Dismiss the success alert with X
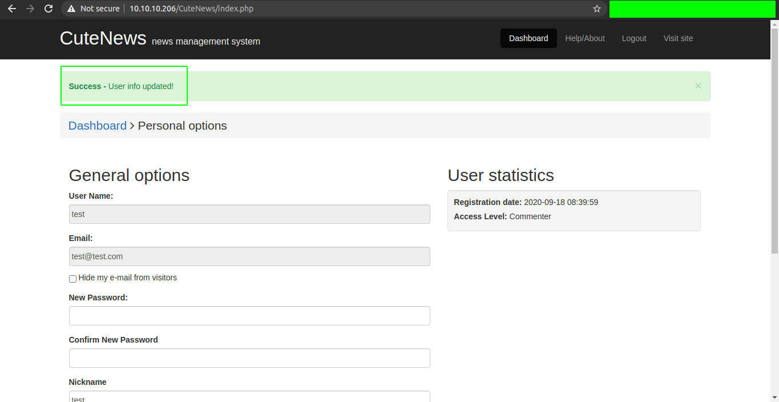The height and width of the screenshot is (402, 779). [698, 86]
